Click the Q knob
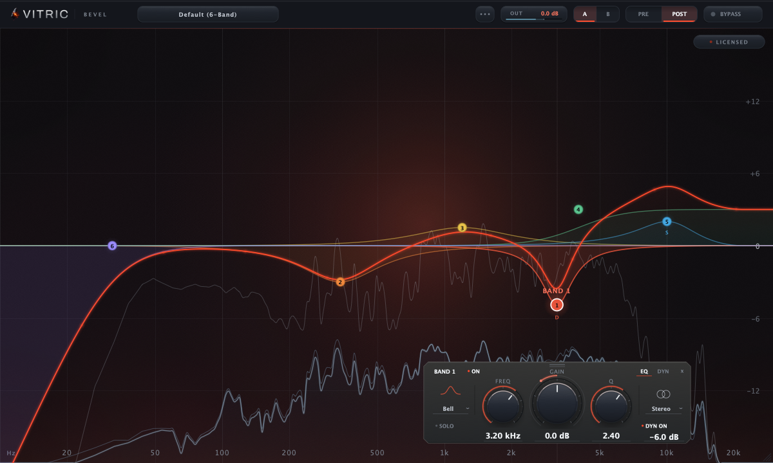 [611, 405]
